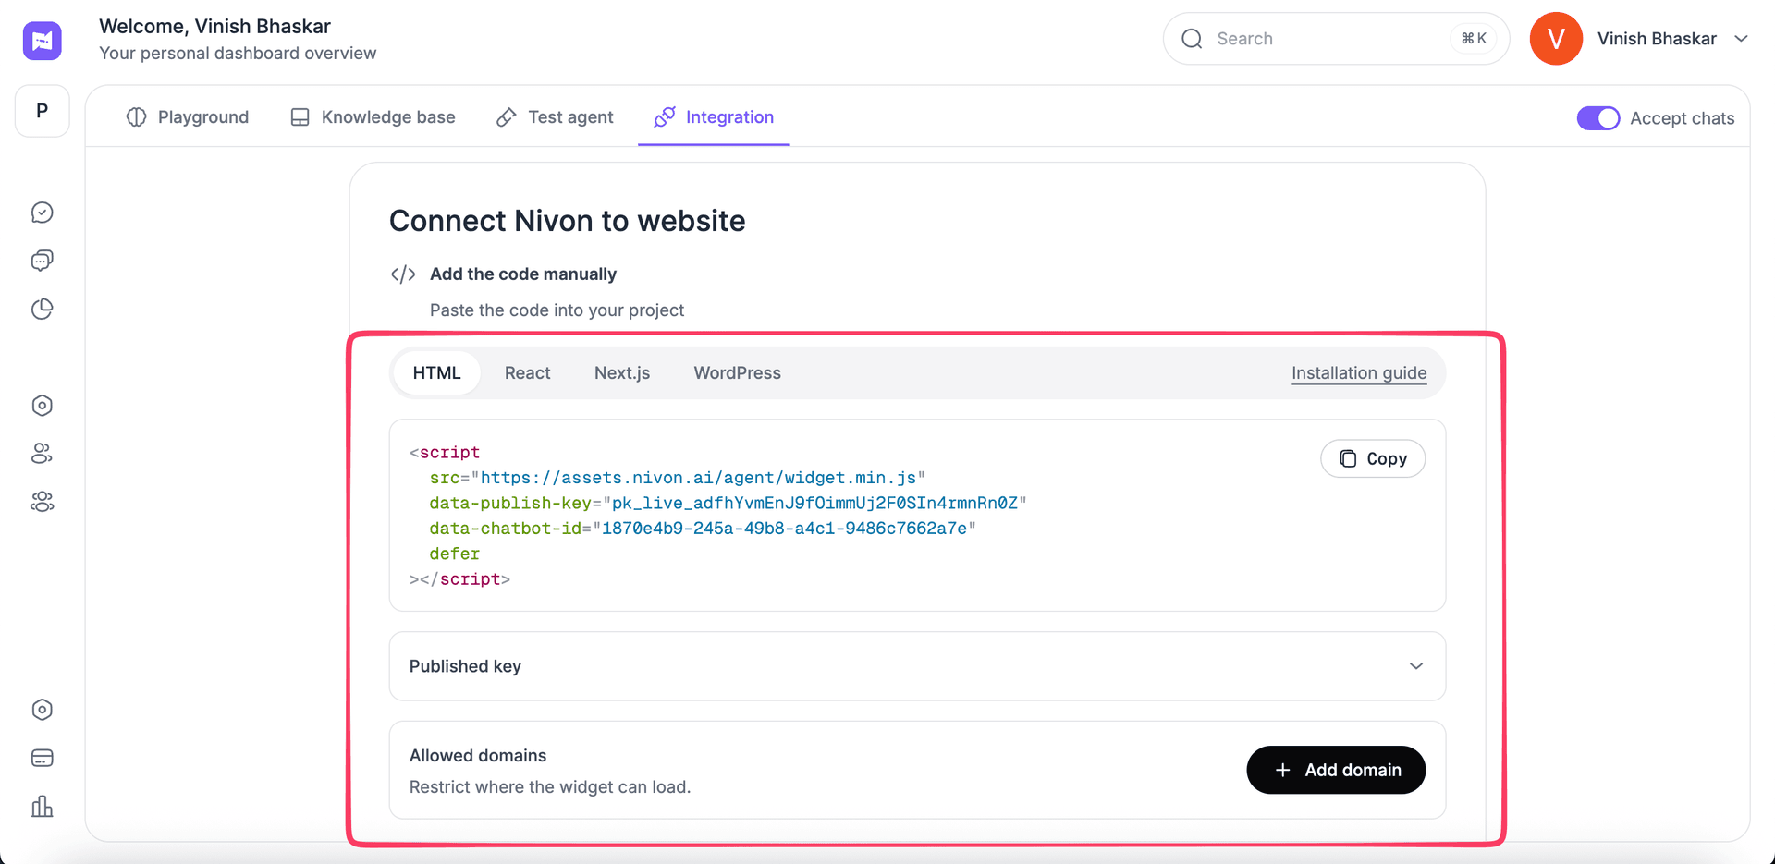Open the pie chart analytics sidebar icon
The height and width of the screenshot is (864, 1775).
[42, 309]
